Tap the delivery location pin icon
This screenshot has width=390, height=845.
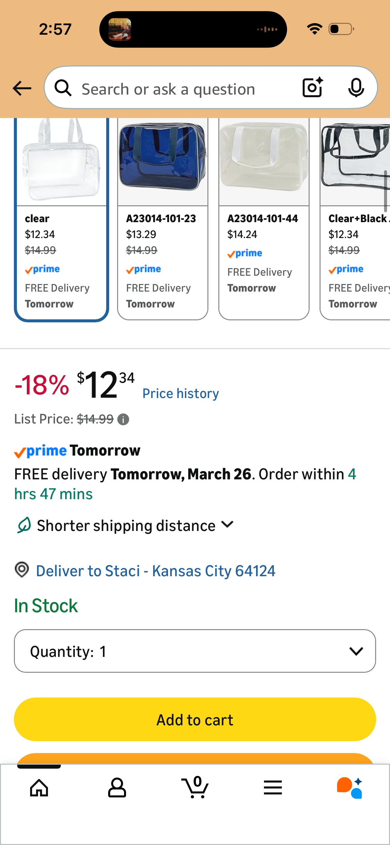tap(22, 570)
